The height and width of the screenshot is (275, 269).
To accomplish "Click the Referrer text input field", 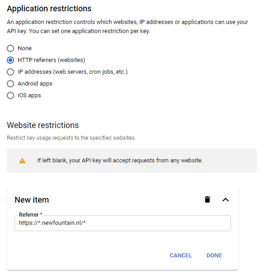I will coord(123,223).
